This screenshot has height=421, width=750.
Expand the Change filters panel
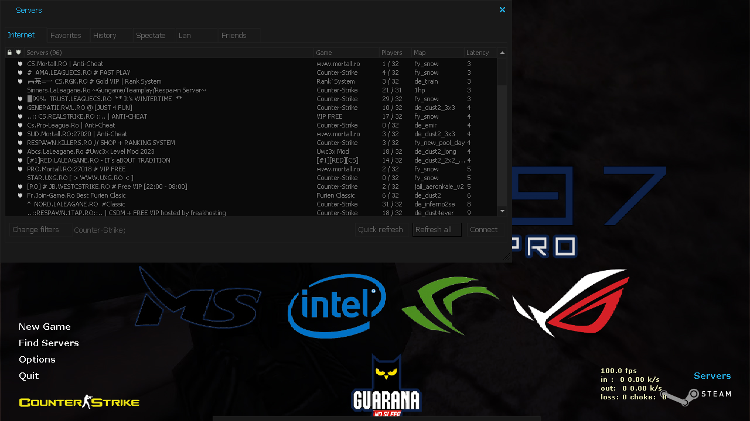pos(35,229)
